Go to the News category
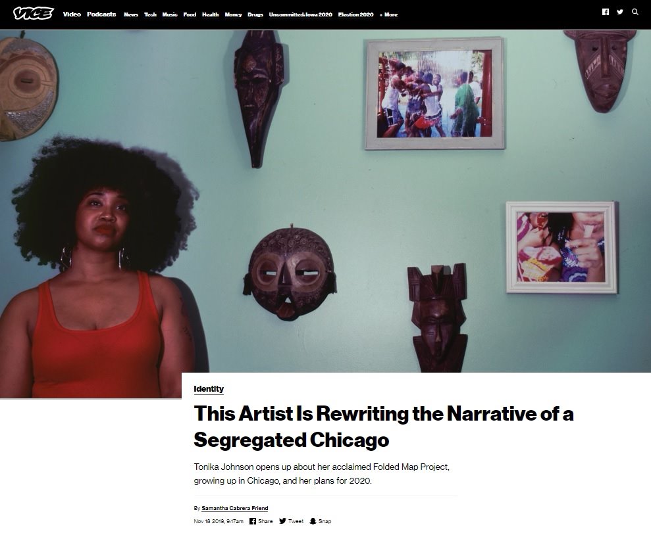Image resolution: width=651 pixels, height=533 pixels. click(131, 14)
